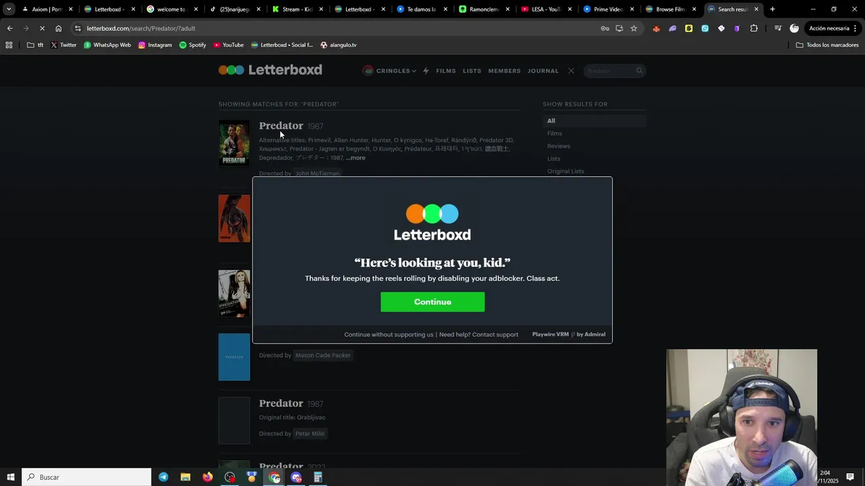Click director Petar Milić
Image resolution: width=865 pixels, height=486 pixels.
[x=310, y=433]
